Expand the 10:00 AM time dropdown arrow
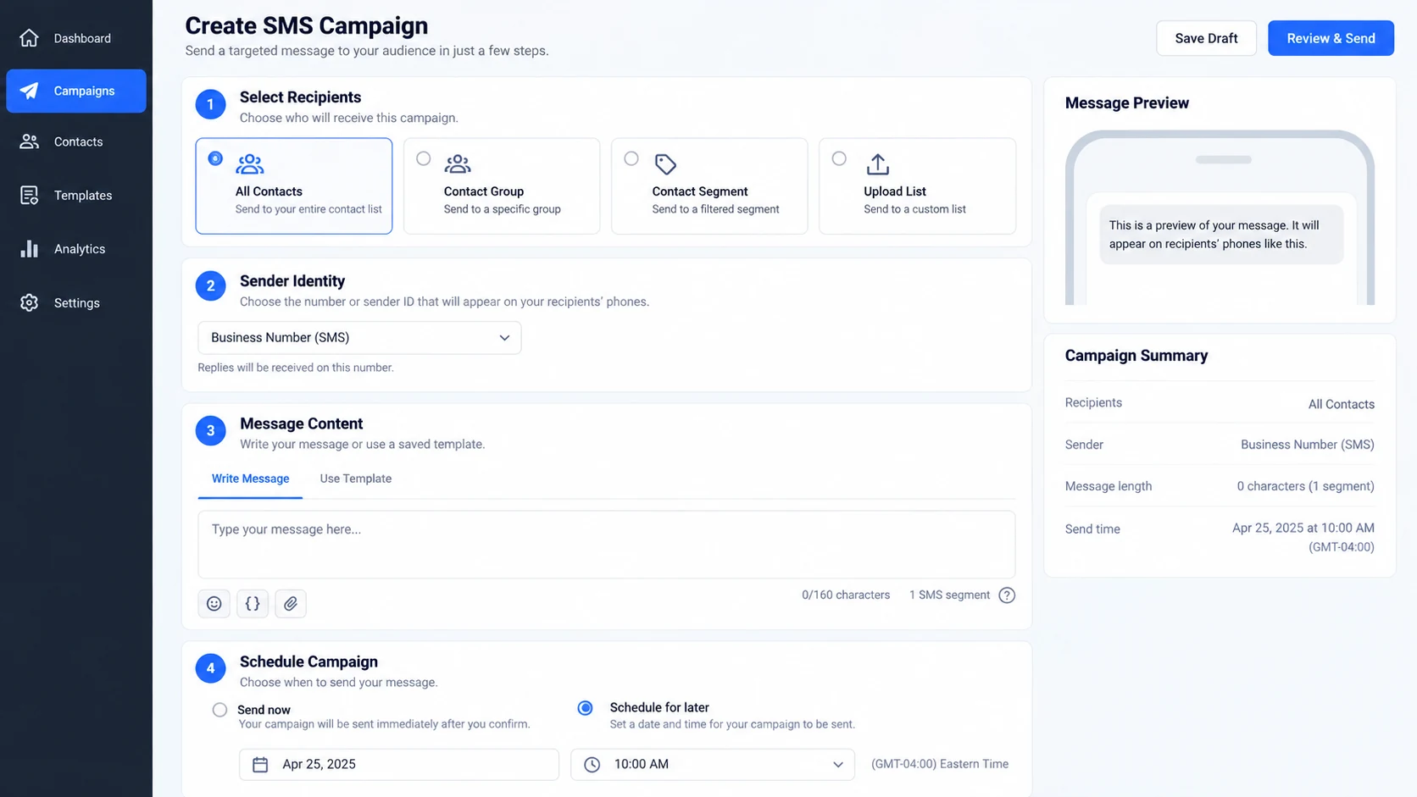The width and height of the screenshot is (1417, 797). tap(838, 764)
